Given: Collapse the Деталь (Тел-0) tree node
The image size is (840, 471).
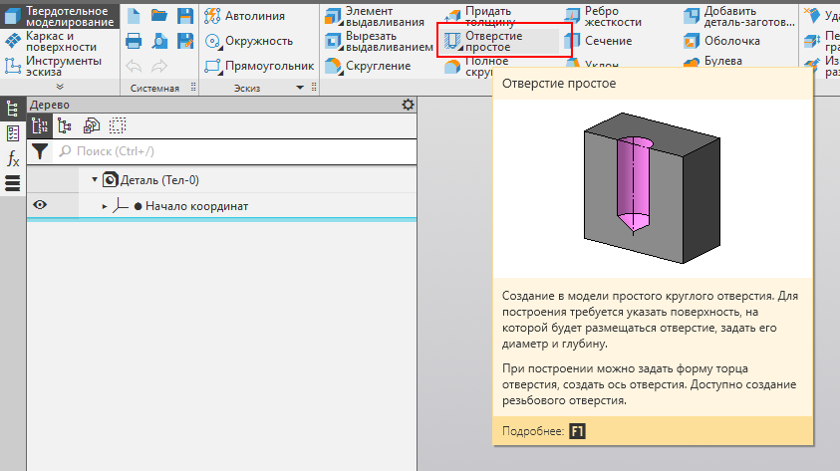Looking at the screenshot, I should coord(95,180).
